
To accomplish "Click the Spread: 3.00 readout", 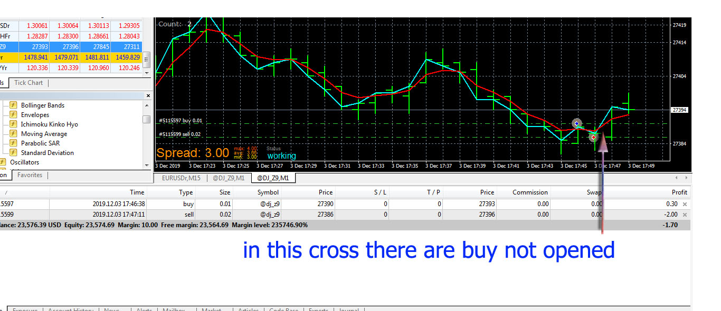I will click(193, 153).
